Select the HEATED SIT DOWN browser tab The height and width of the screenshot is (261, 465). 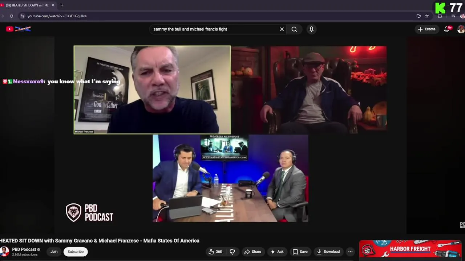27,5
